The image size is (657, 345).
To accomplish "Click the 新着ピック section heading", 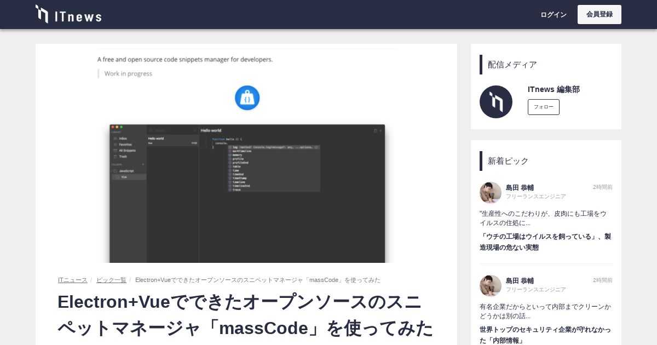I will tap(508, 161).
